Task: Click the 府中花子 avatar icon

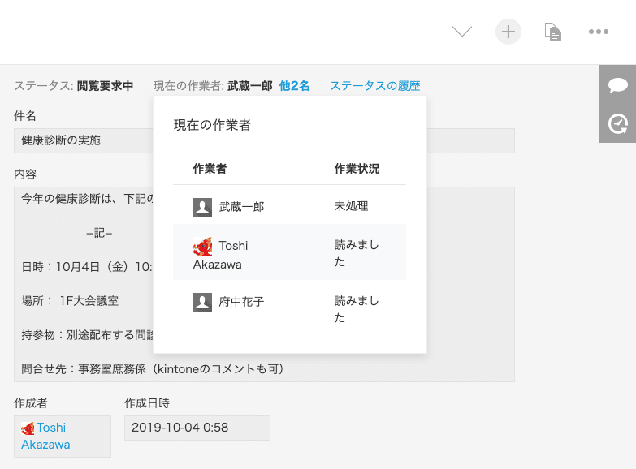Action: [x=202, y=303]
